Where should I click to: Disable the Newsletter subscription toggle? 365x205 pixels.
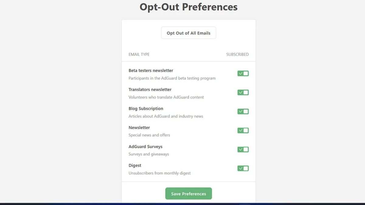coord(243,130)
